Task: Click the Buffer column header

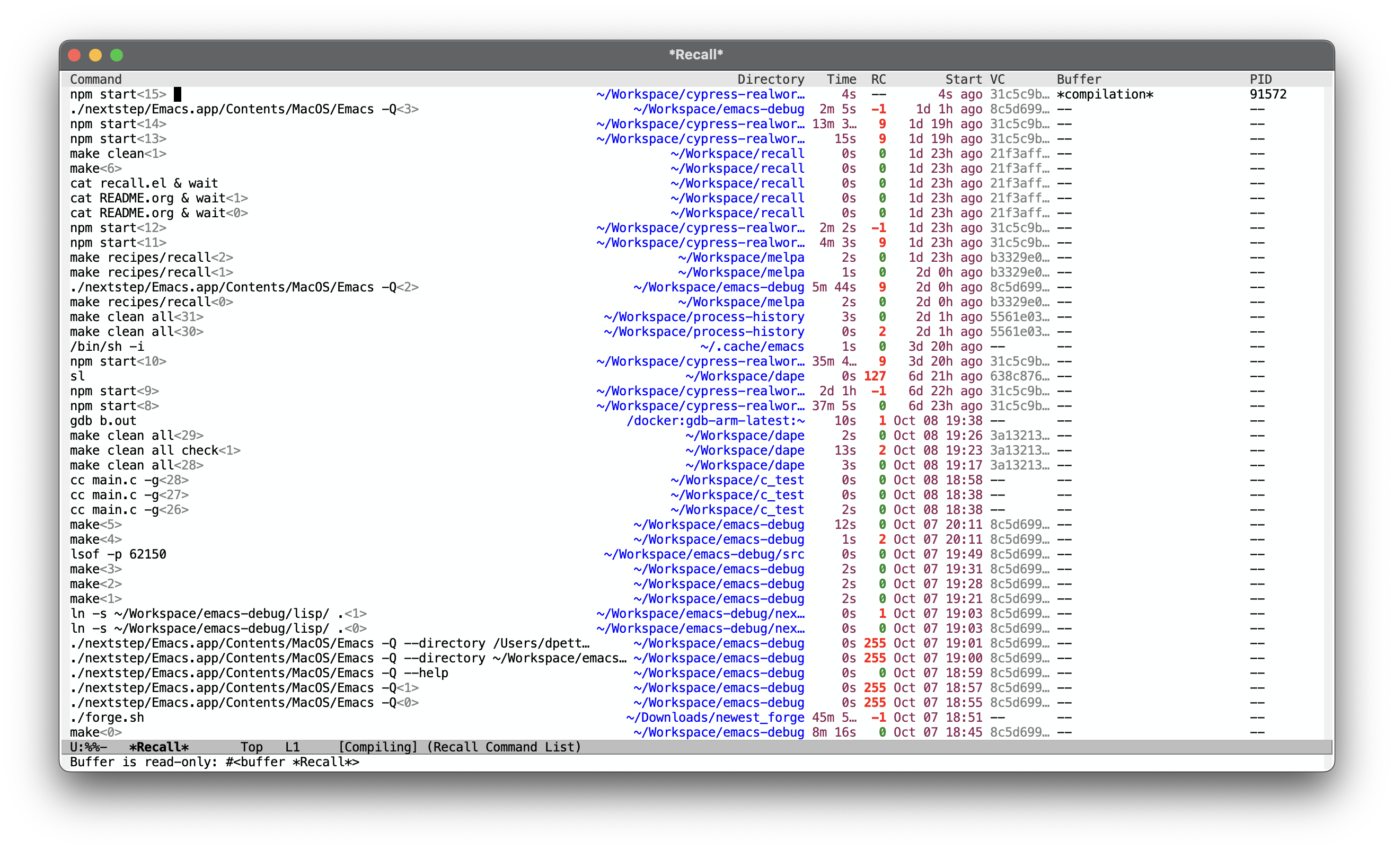Action: pyautogui.click(x=1079, y=79)
